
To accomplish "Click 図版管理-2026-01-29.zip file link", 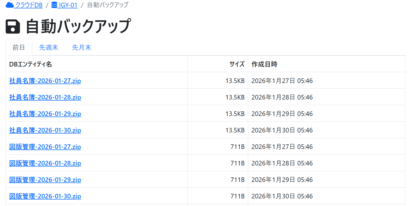I will tap(45, 180).
